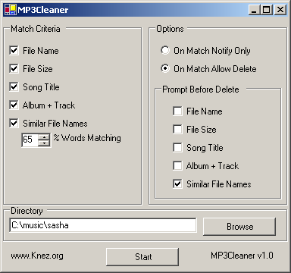Click the directory path text field
Screen dimensions: 291x273
pos(103,225)
